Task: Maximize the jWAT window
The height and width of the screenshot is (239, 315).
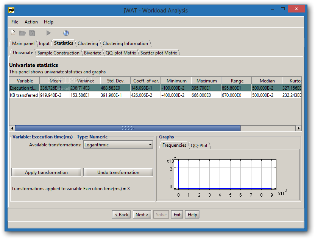Action: tap(283, 9)
